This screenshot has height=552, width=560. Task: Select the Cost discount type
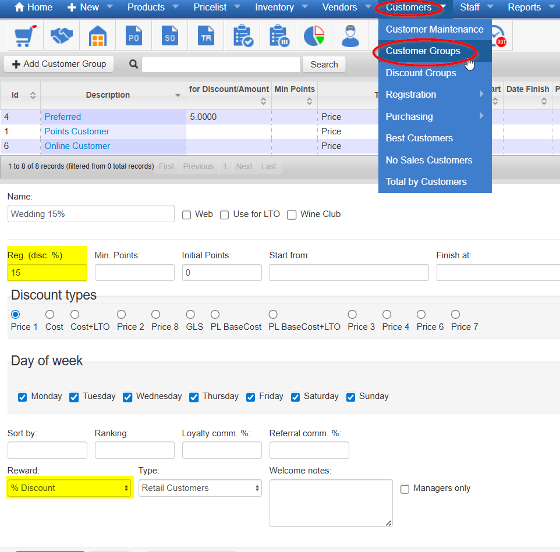(x=49, y=314)
